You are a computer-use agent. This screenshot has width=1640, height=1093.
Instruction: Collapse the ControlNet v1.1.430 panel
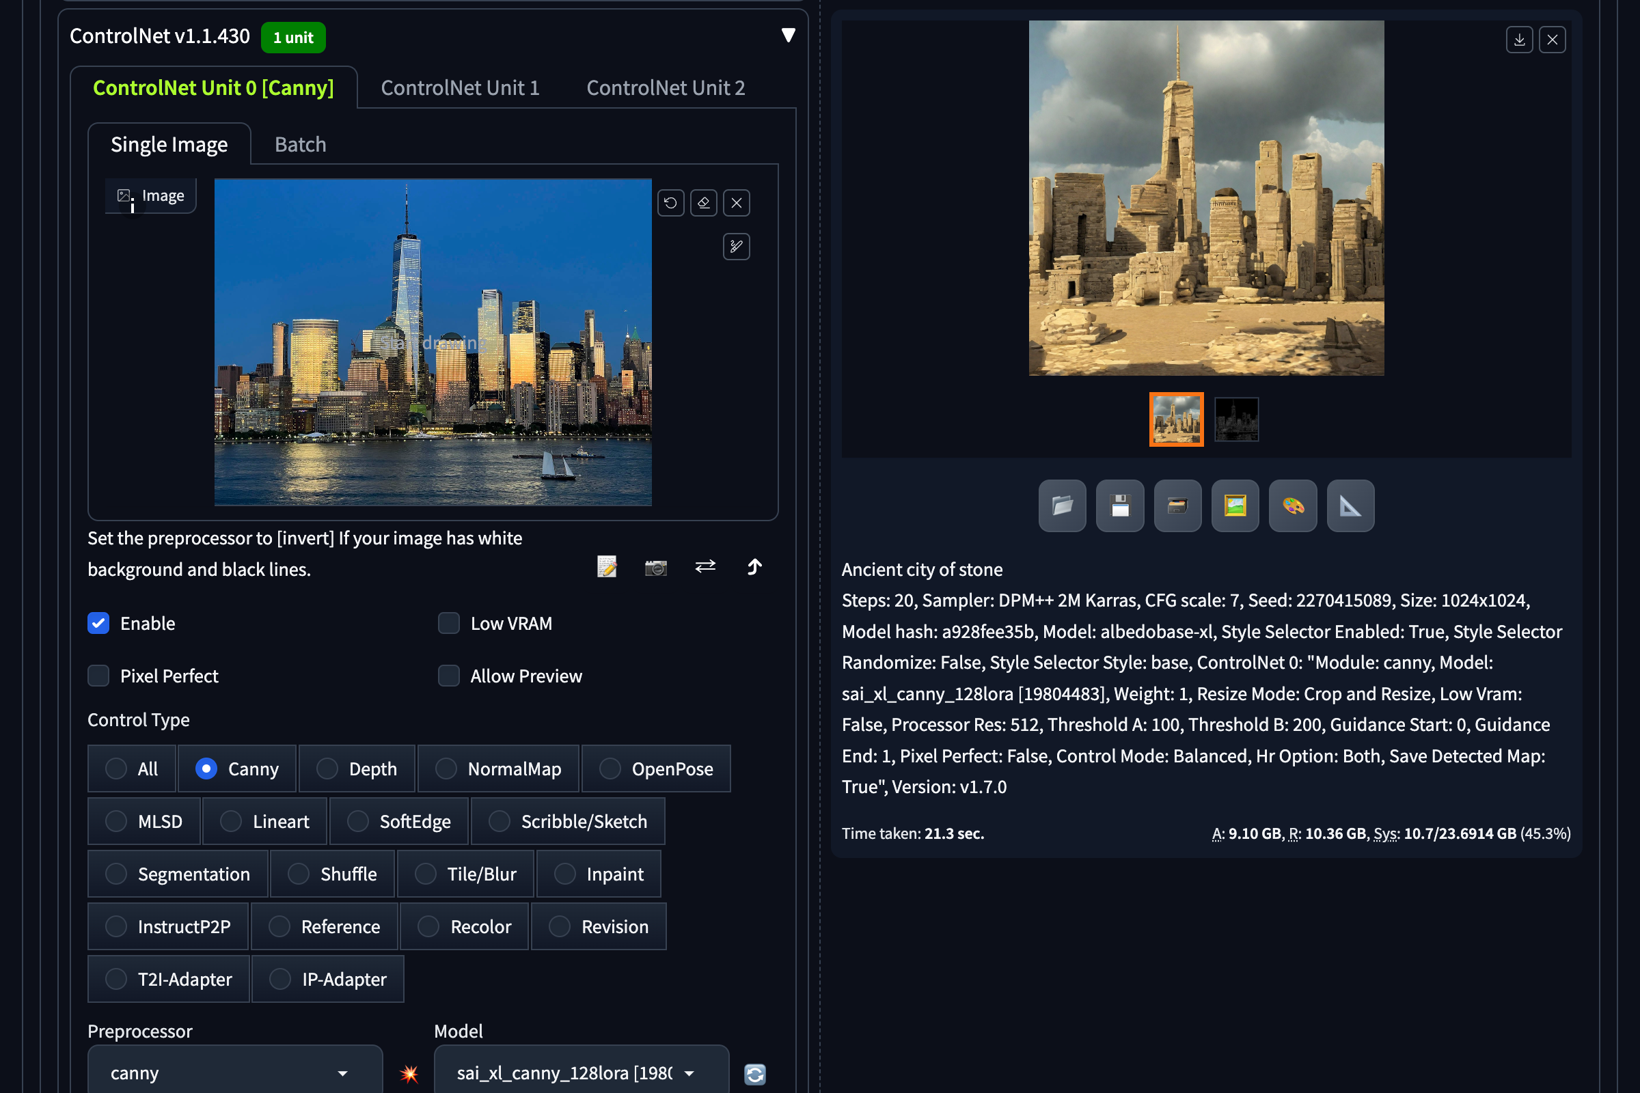[788, 35]
